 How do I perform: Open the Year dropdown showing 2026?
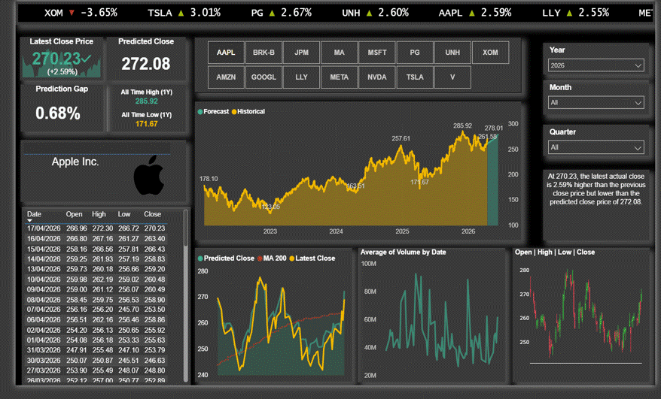[x=596, y=65]
